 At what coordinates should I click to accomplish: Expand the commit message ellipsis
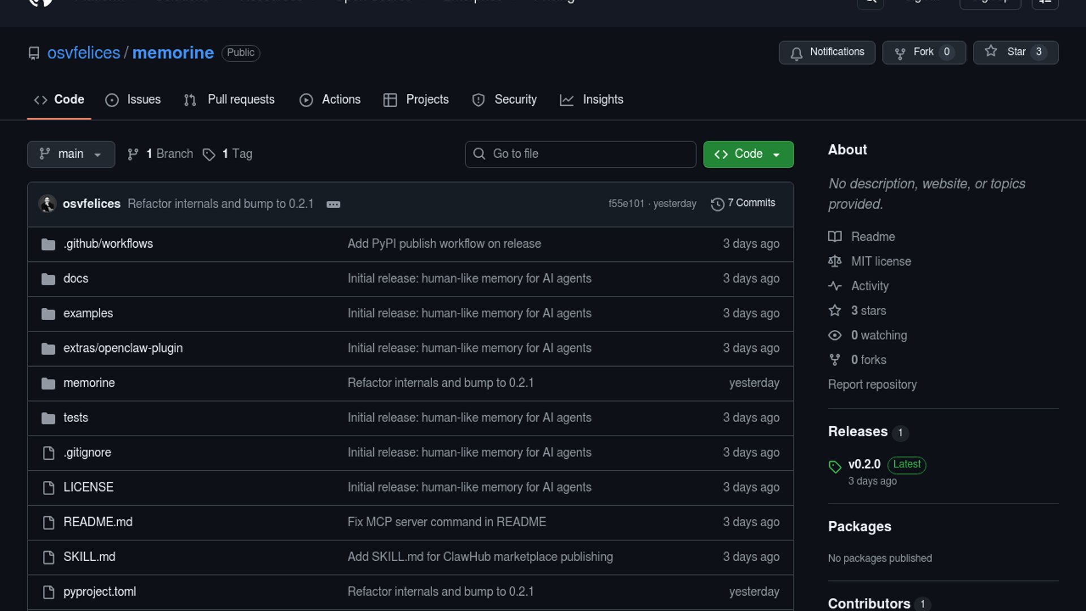click(333, 204)
